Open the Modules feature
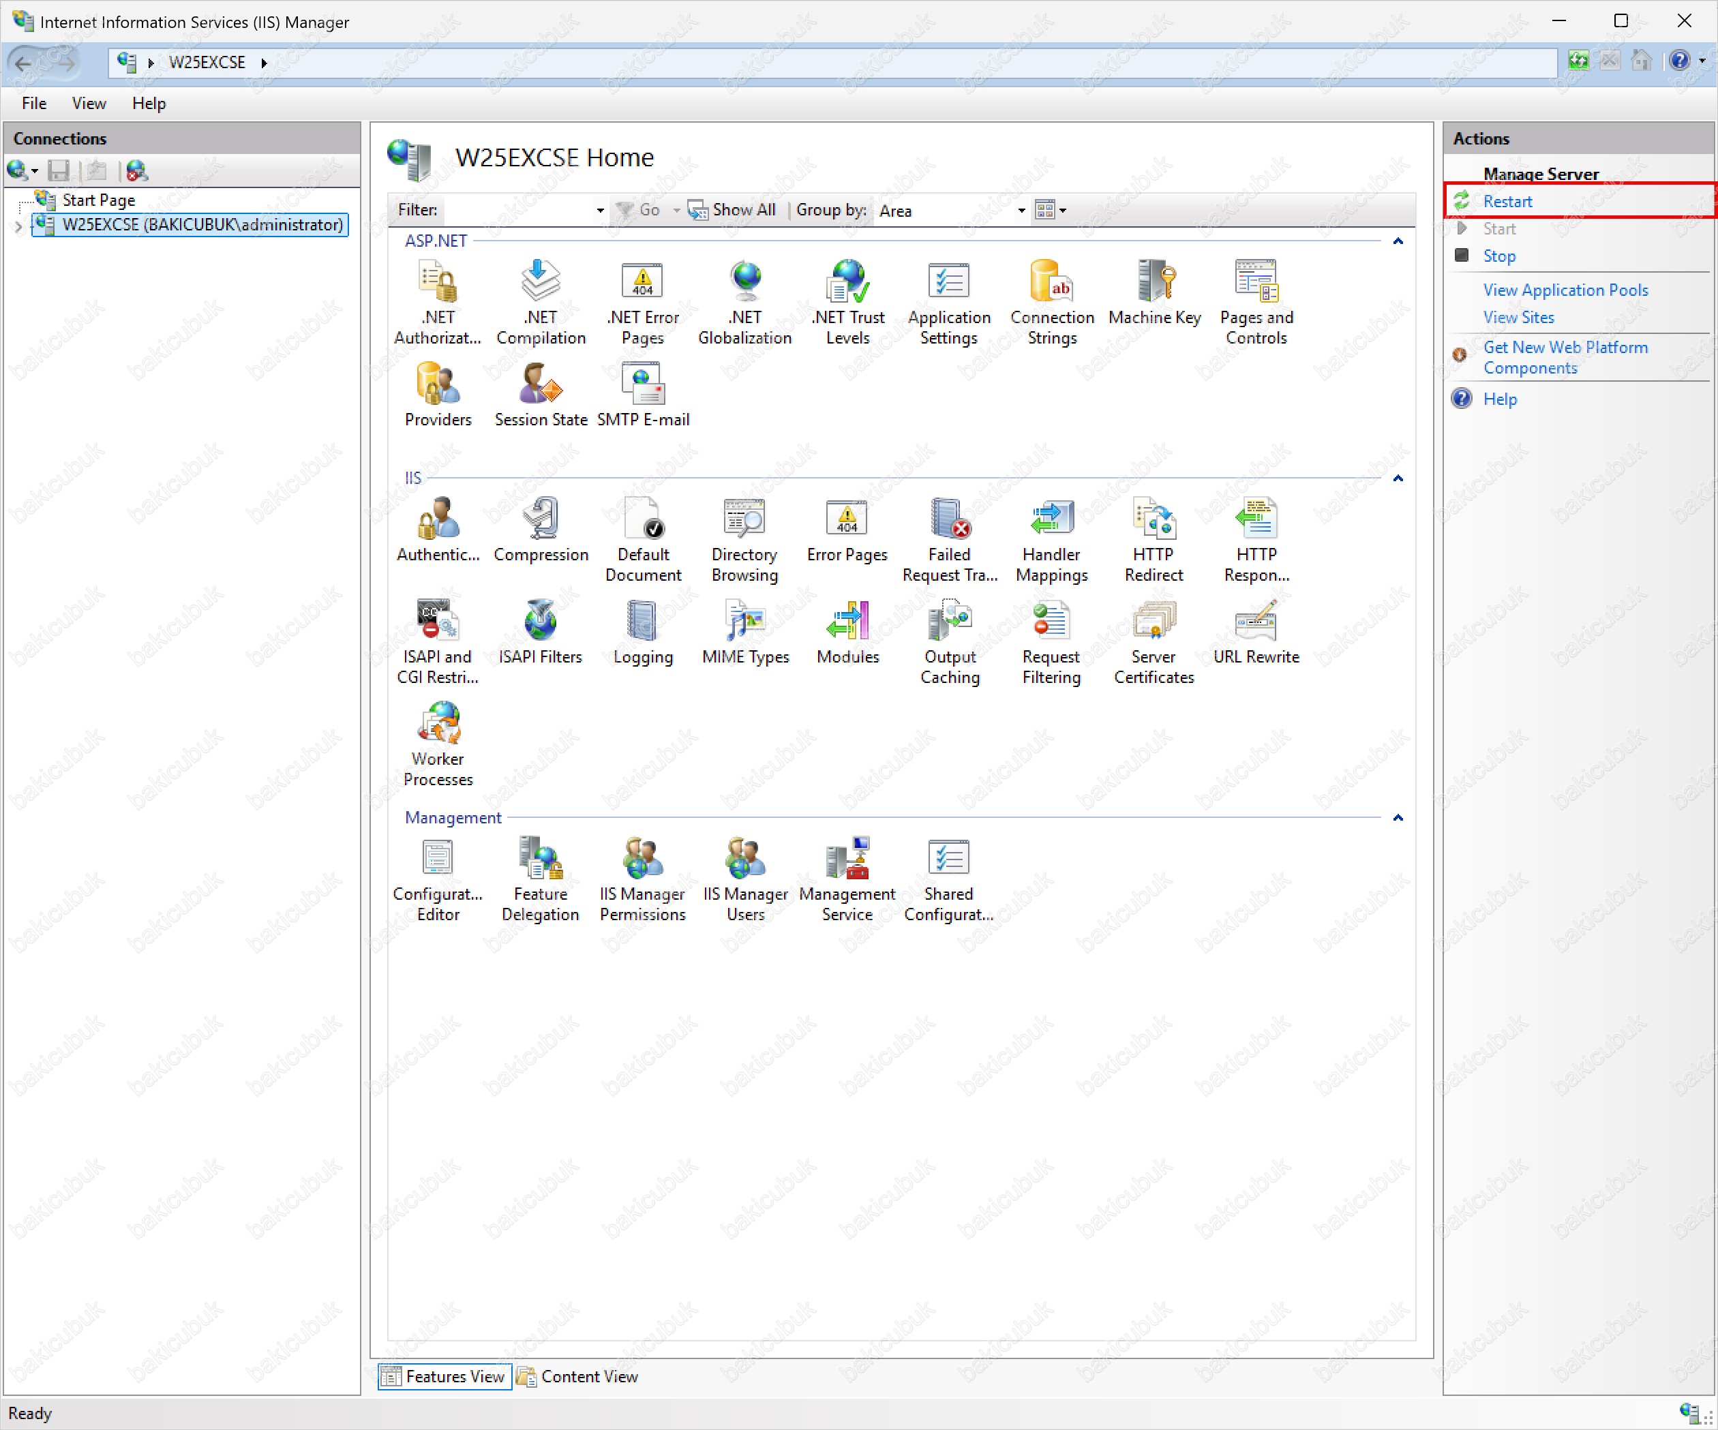This screenshot has width=1718, height=1430. 847,632
